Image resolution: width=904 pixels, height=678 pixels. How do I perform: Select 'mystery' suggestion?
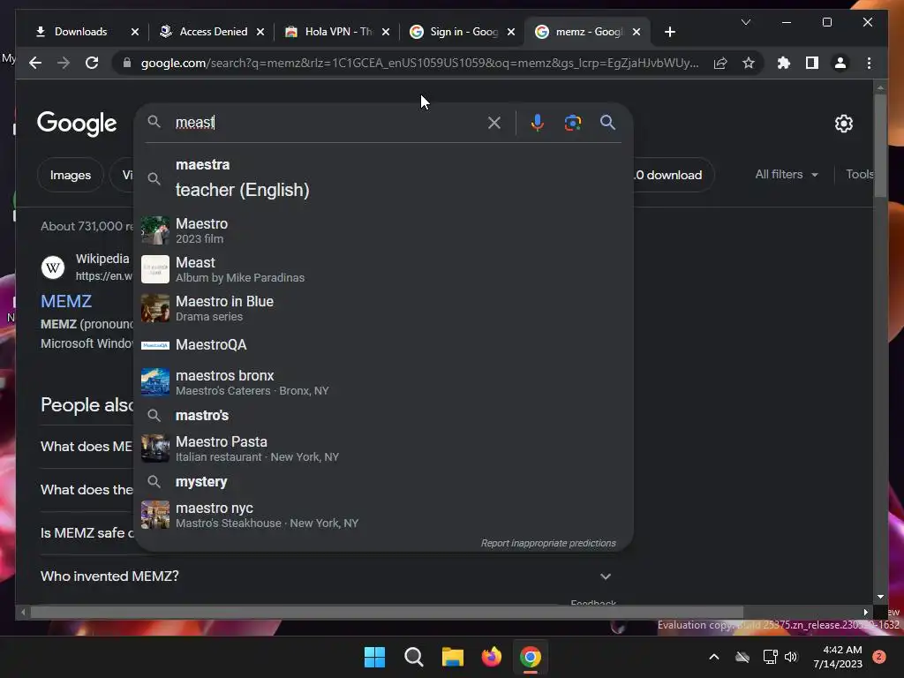(383, 481)
